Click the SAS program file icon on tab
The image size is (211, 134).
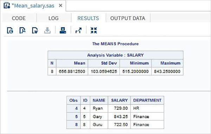(7, 5)
